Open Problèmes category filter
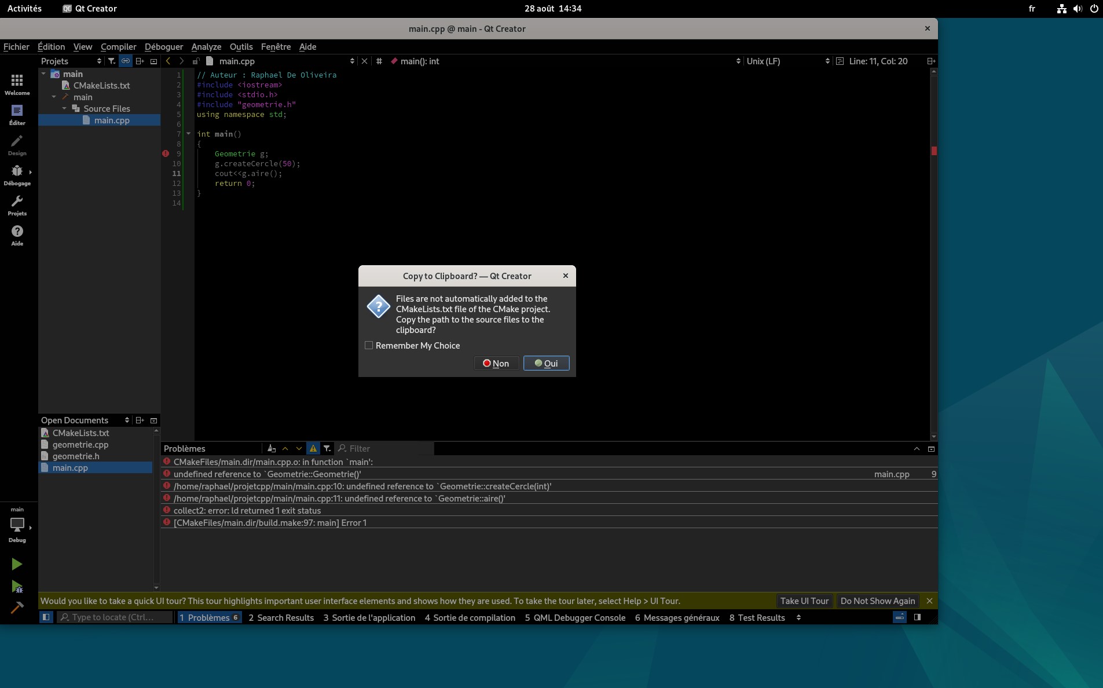The image size is (1103, 688). tap(327, 448)
